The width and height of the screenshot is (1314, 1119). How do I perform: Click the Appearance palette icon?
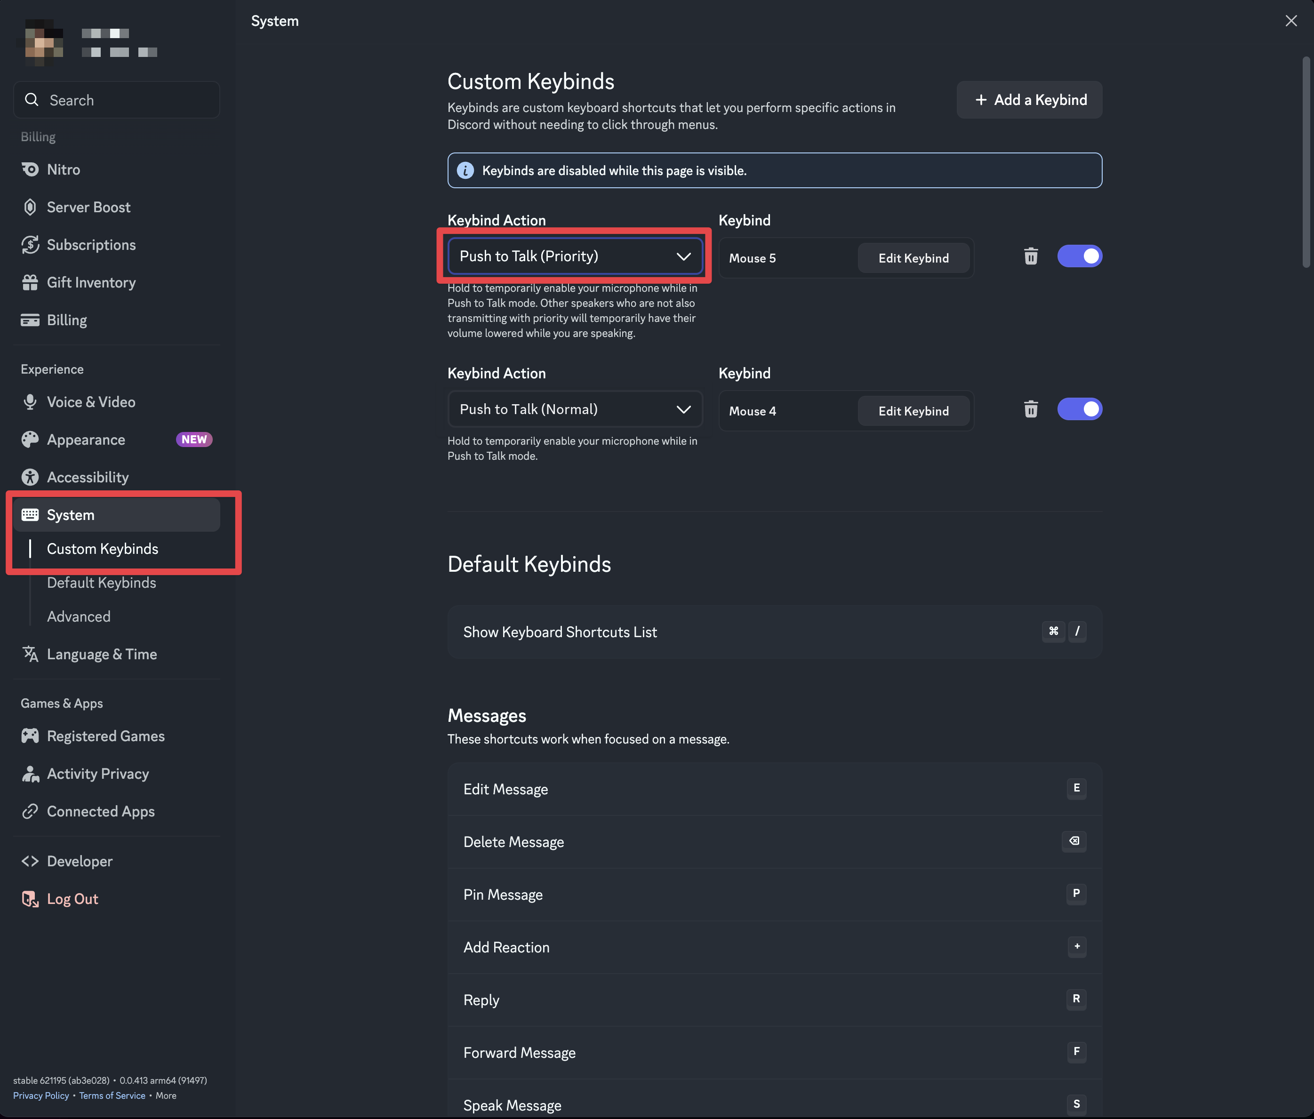30,440
